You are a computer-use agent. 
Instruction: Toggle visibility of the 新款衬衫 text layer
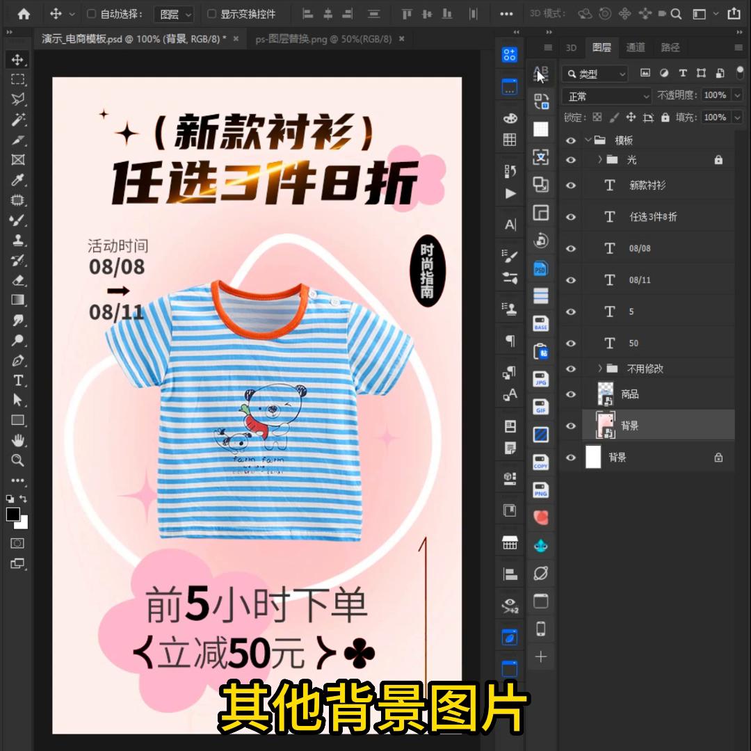click(571, 186)
